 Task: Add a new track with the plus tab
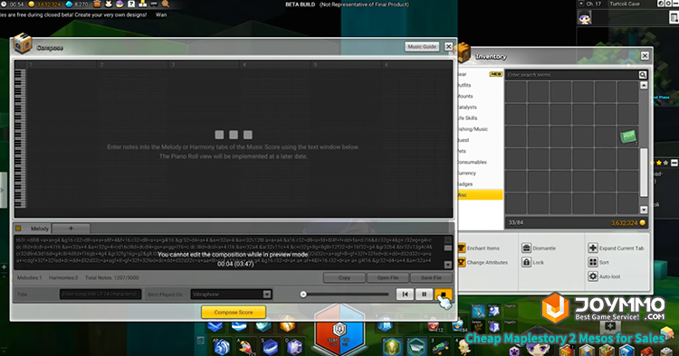(71, 229)
